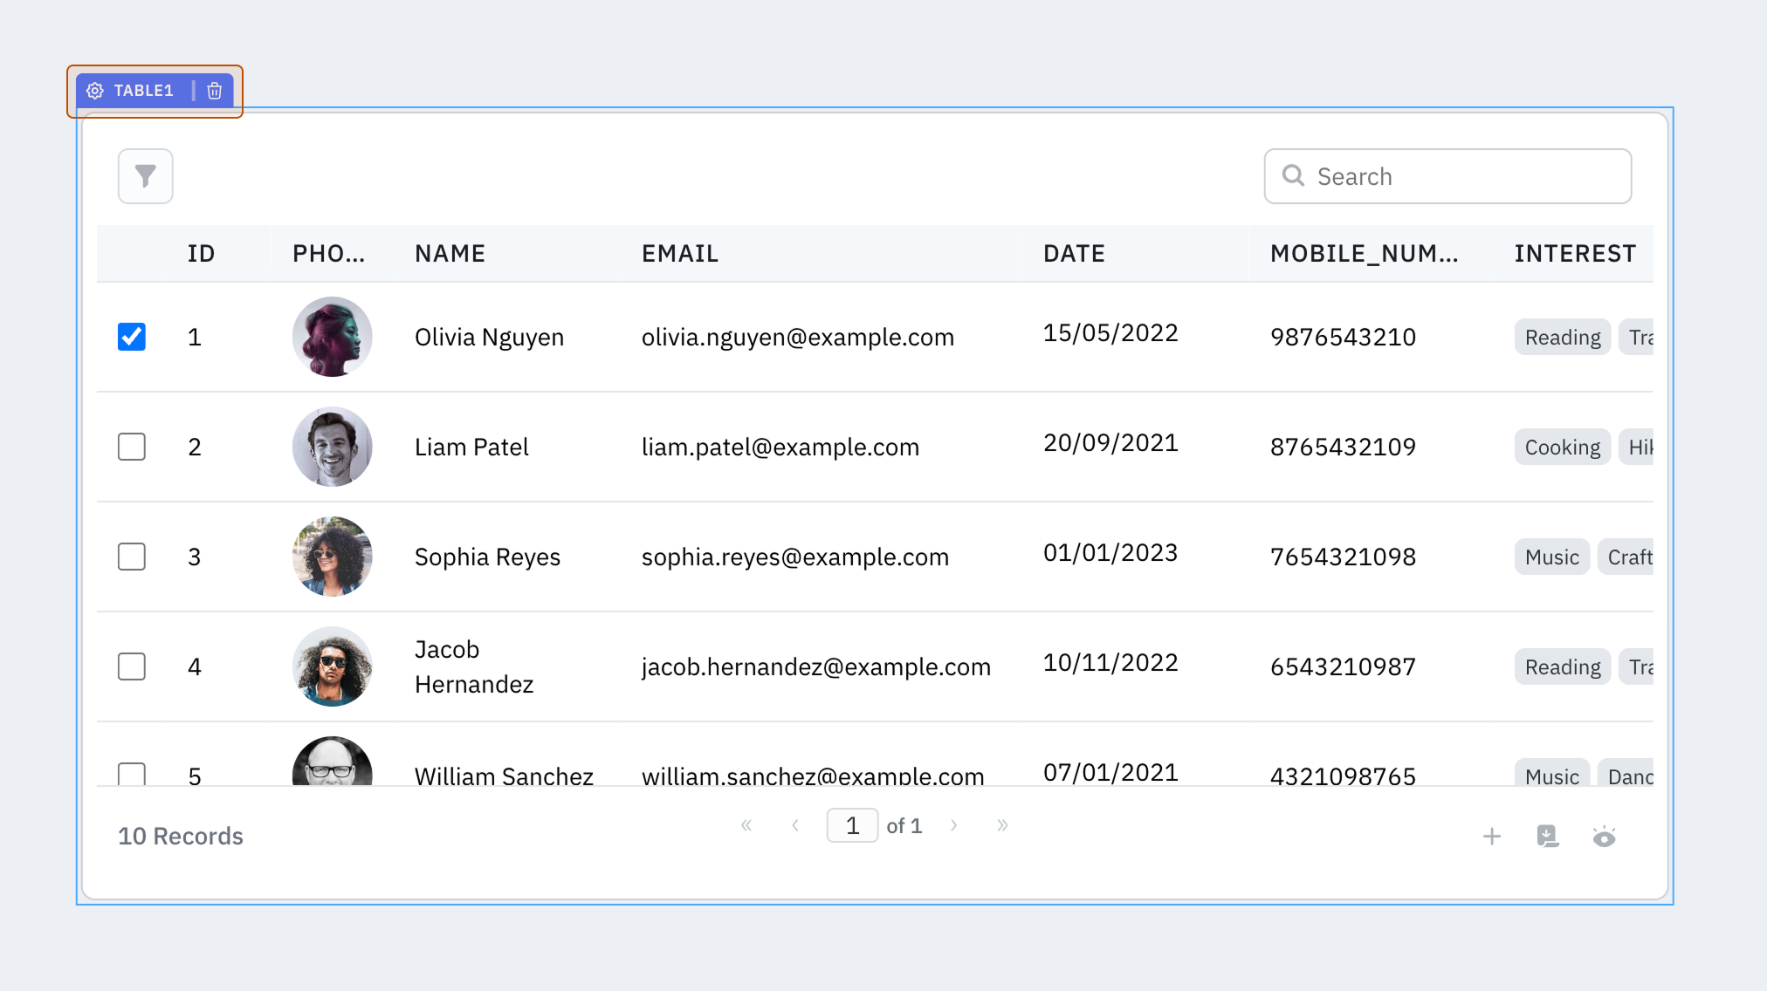Go to the first page

point(746,825)
